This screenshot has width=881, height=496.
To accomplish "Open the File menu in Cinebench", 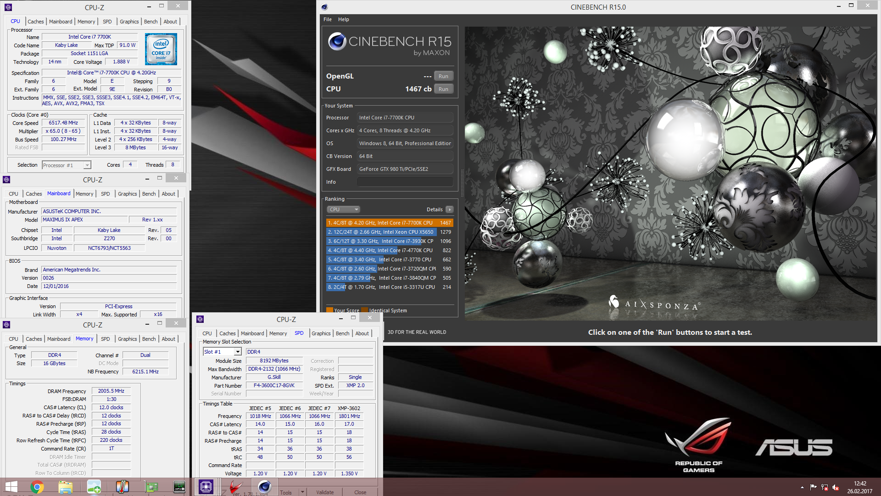I will [327, 19].
